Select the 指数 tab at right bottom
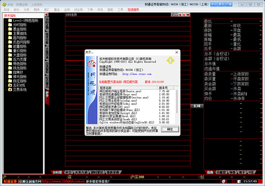Viewport: 265px width, 186px height. coord(210,172)
